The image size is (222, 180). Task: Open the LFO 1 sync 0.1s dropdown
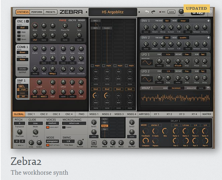(x=168, y=55)
